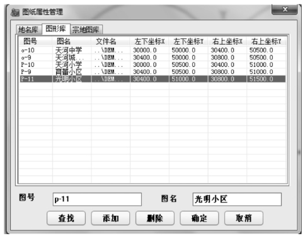The width and height of the screenshot is (305, 236).
Task: Select the o-9 天河城 row
Action: (152, 57)
